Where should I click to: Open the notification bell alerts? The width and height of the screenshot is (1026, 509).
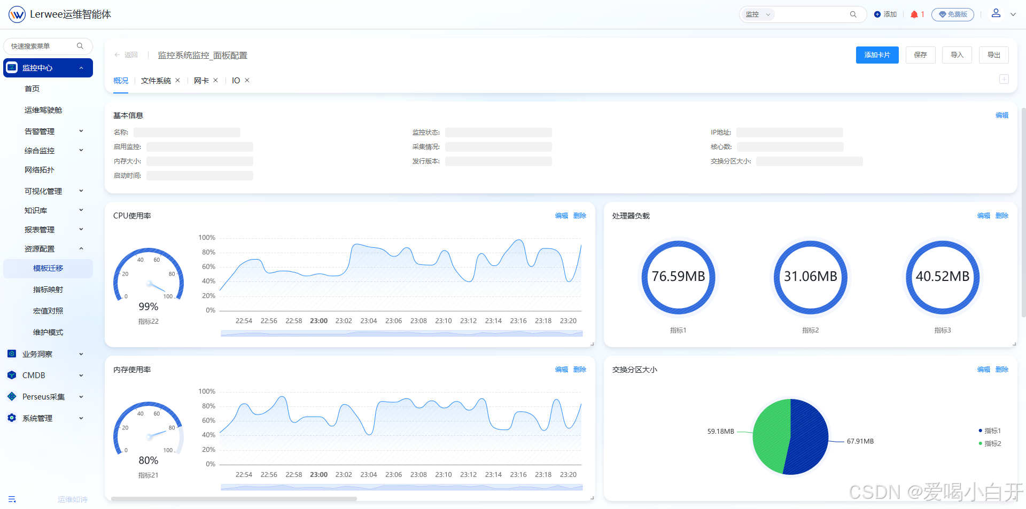click(x=914, y=14)
